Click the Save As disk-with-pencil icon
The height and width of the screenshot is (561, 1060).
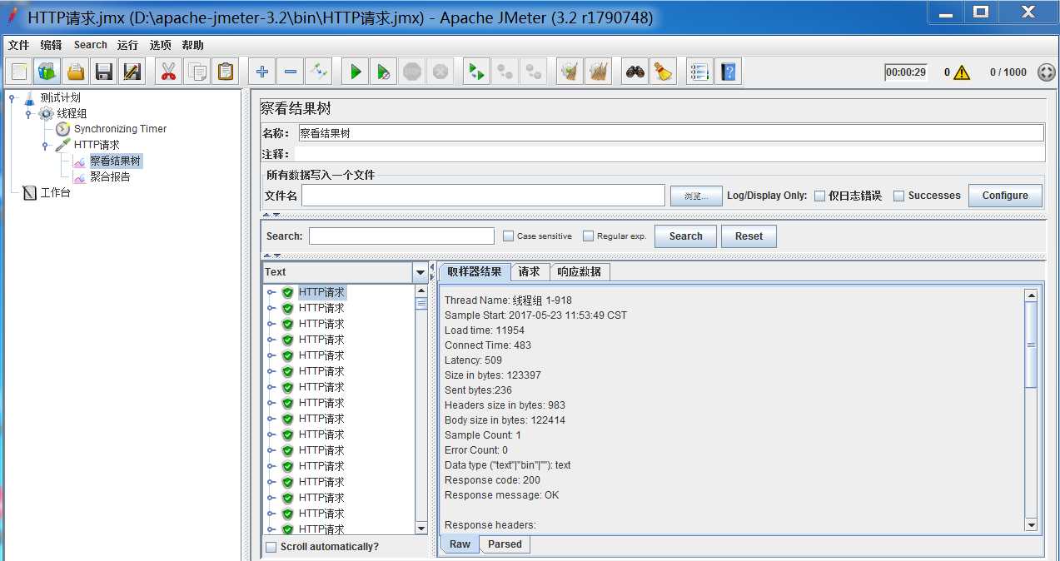(132, 72)
